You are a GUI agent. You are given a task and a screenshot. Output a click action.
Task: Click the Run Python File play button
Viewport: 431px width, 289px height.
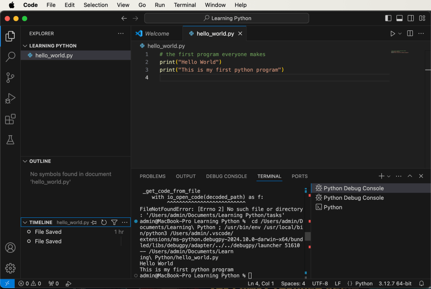(392, 34)
